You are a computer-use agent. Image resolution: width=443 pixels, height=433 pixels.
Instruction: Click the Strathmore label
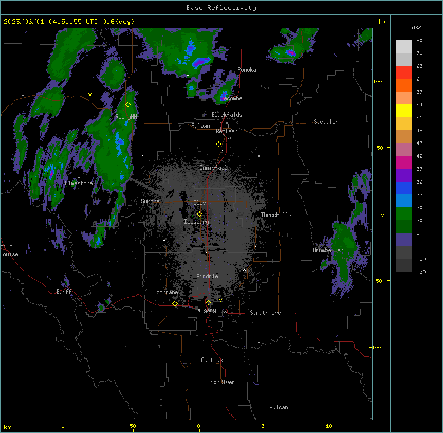click(x=265, y=313)
